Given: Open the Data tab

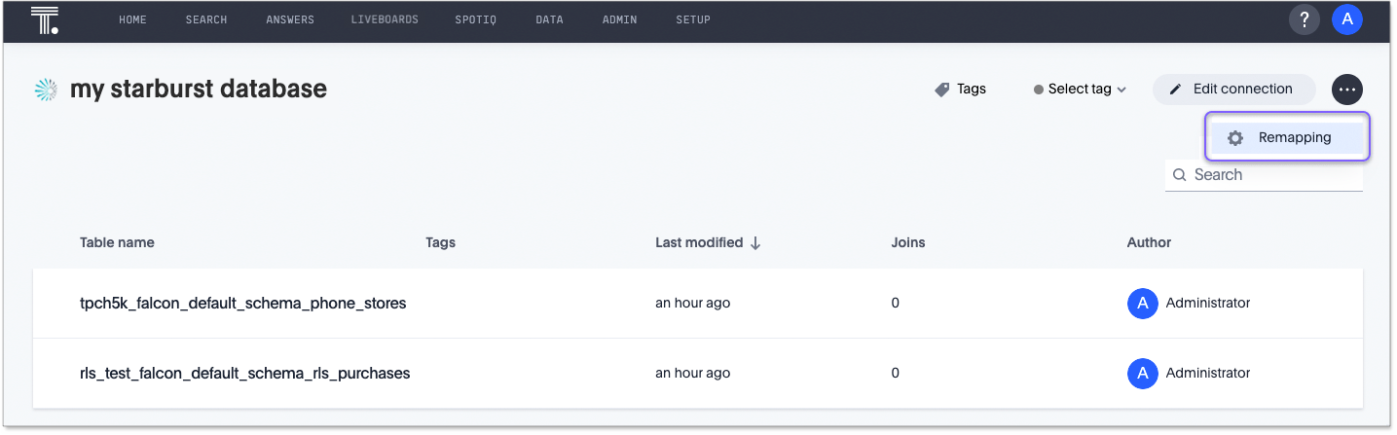Looking at the screenshot, I should pyautogui.click(x=549, y=20).
